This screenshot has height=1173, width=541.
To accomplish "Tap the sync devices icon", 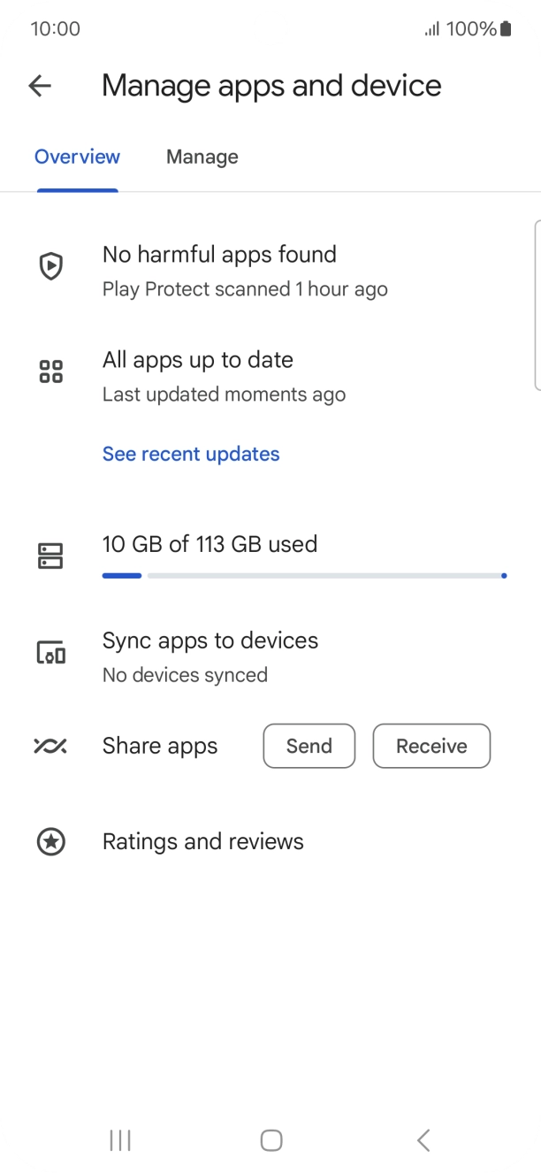I will [x=51, y=653].
